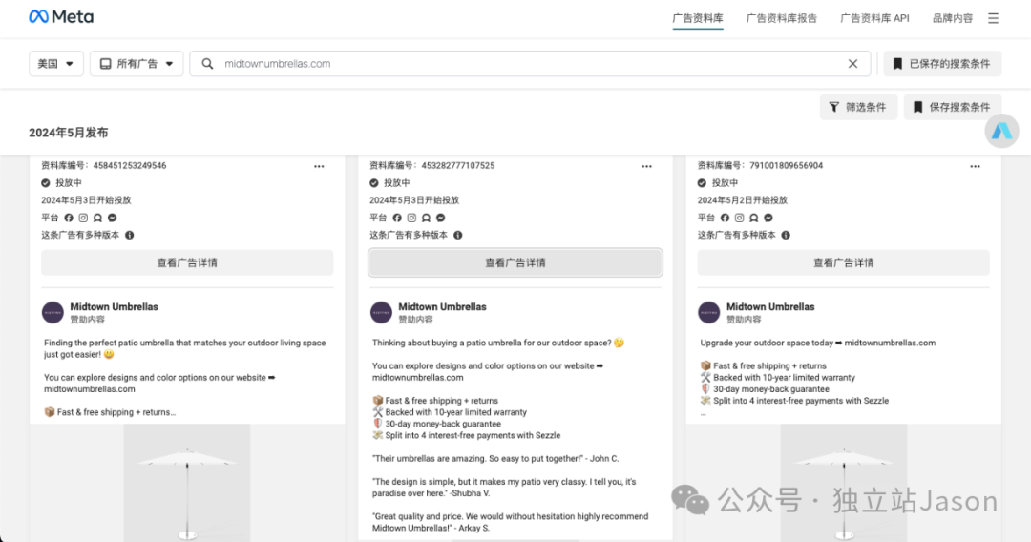
Task: Open Midtown Umbrellas page name on middle card
Action: [x=443, y=307]
